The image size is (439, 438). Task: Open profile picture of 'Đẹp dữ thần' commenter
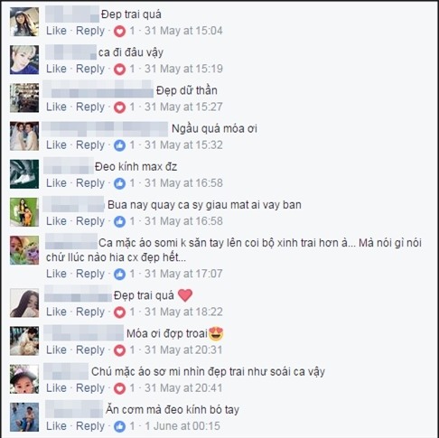(24, 98)
